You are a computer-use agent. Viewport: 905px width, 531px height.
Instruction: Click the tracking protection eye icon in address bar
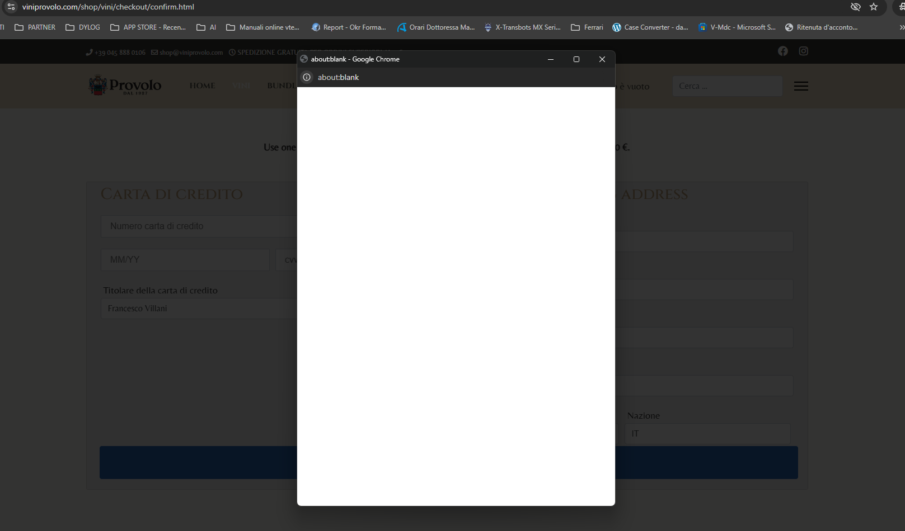(855, 7)
